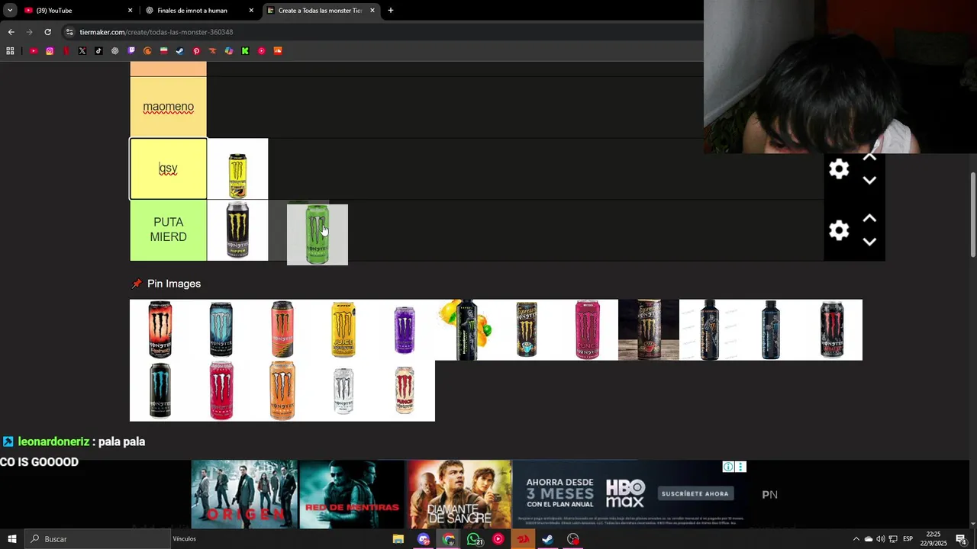The image size is (977, 549).
Task: Select the green Monster can being dragged
Action: pos(318,235)
